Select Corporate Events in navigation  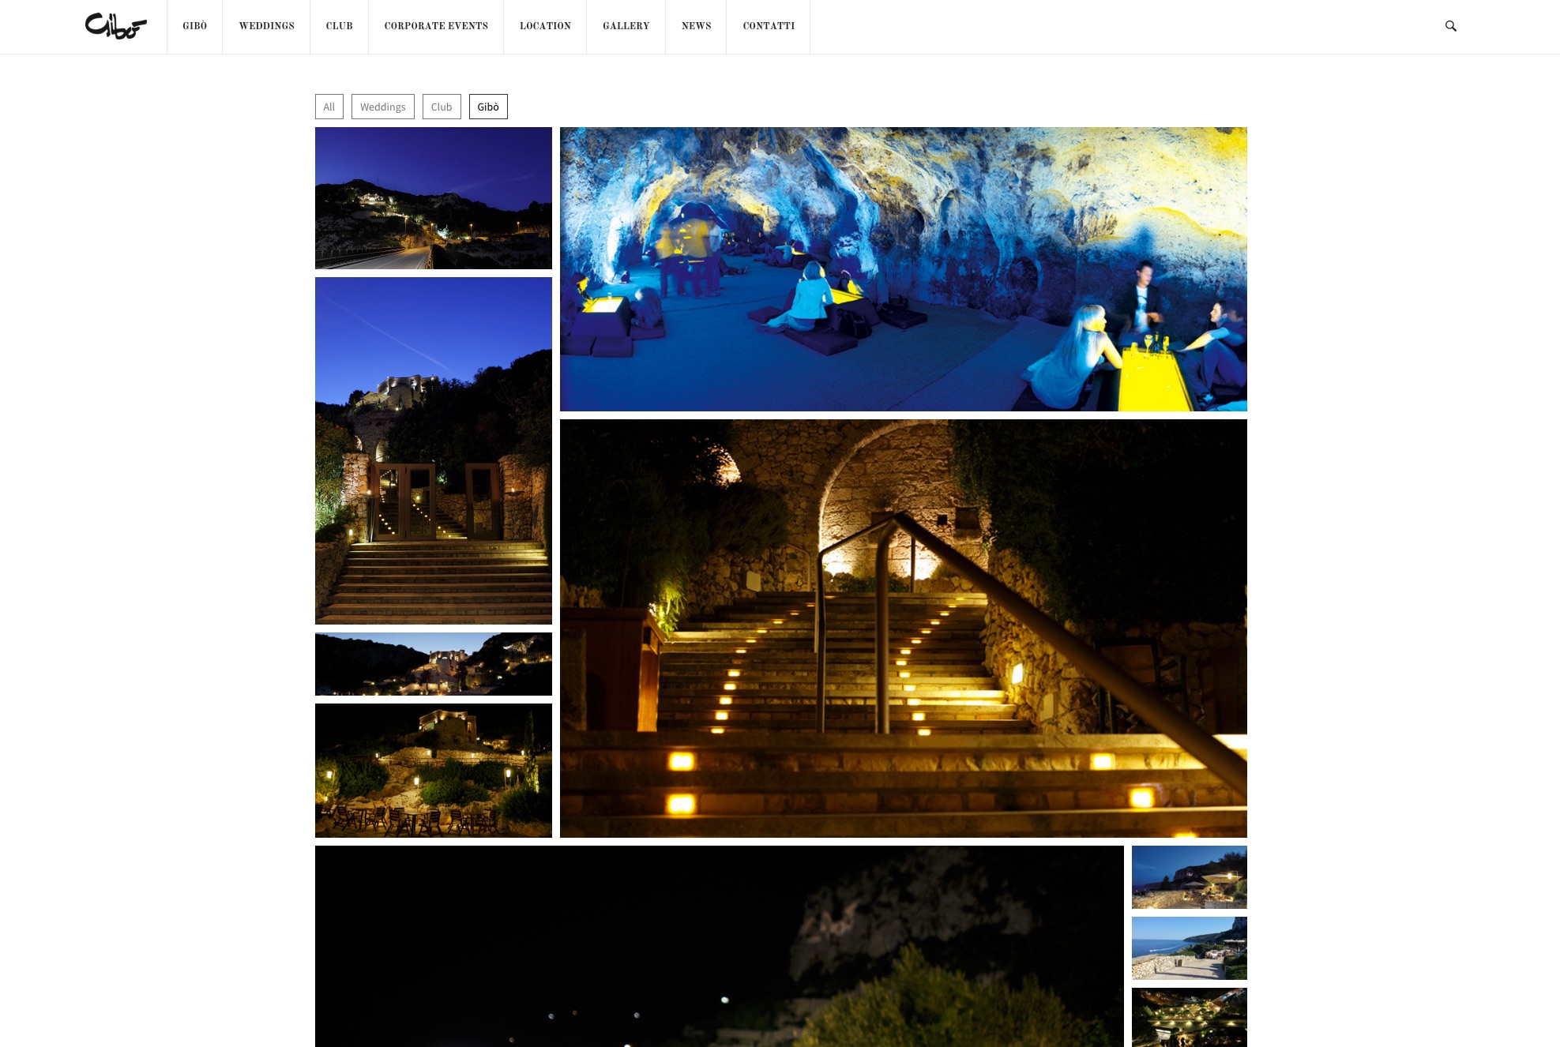436,26
